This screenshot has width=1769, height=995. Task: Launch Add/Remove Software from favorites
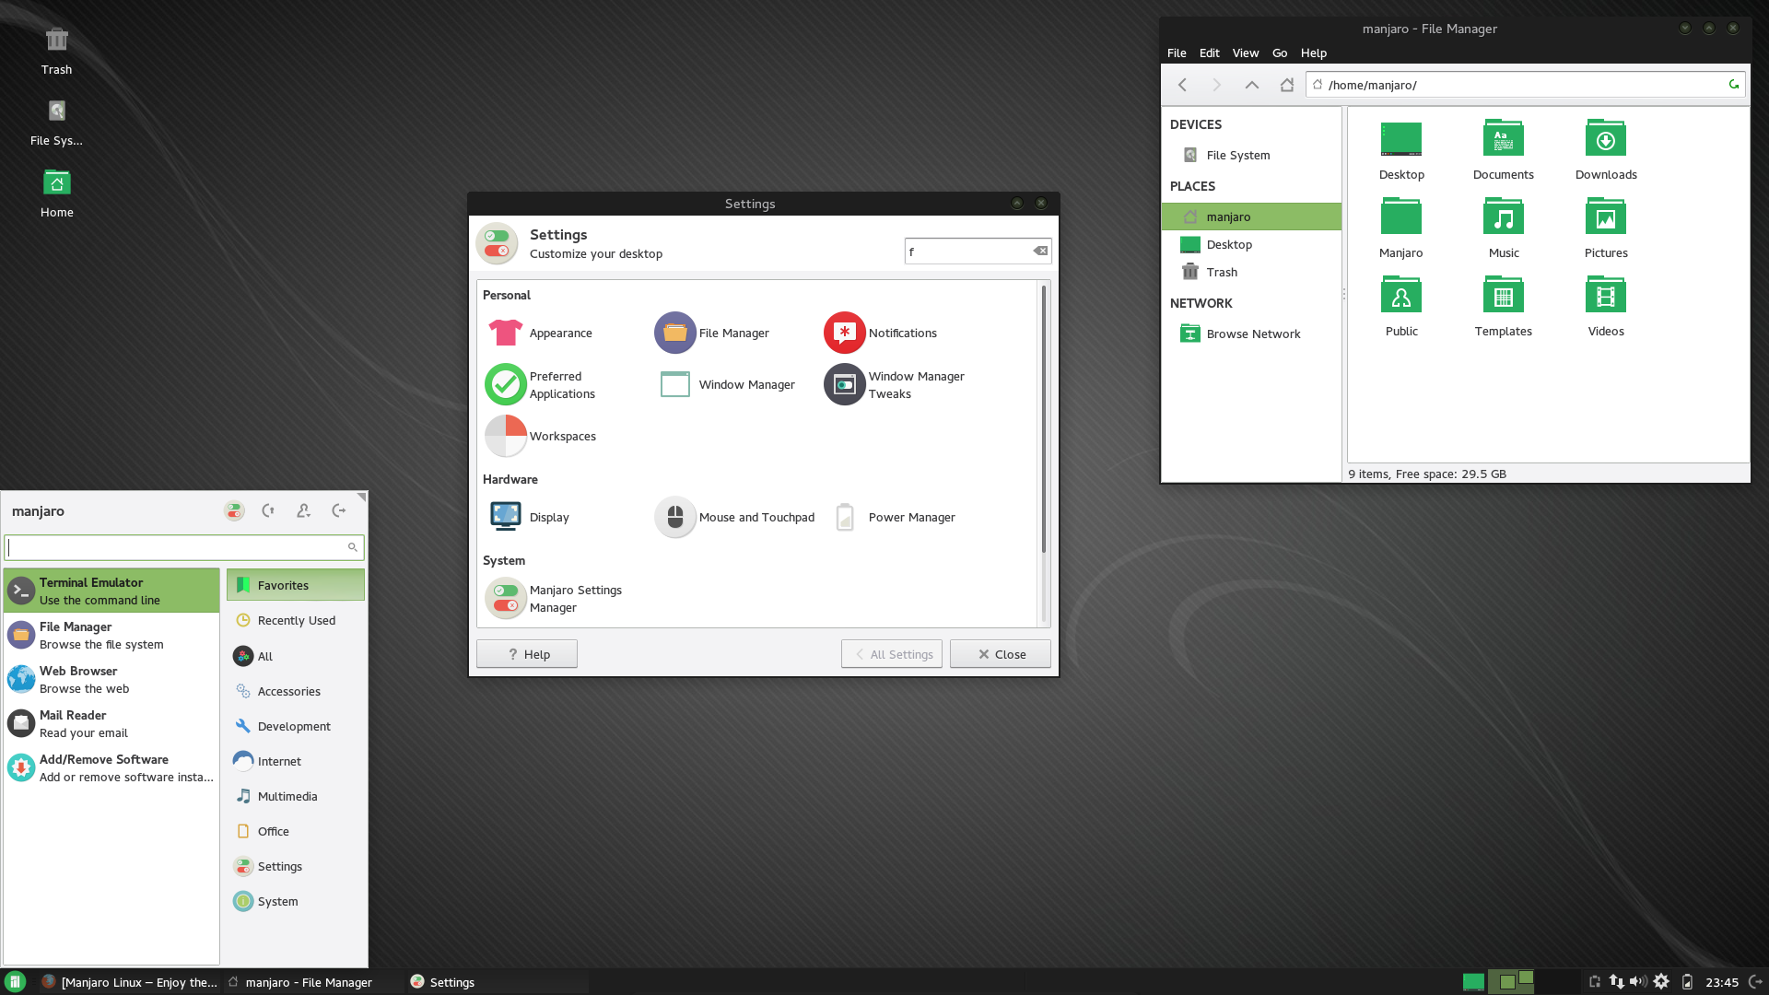111,767
